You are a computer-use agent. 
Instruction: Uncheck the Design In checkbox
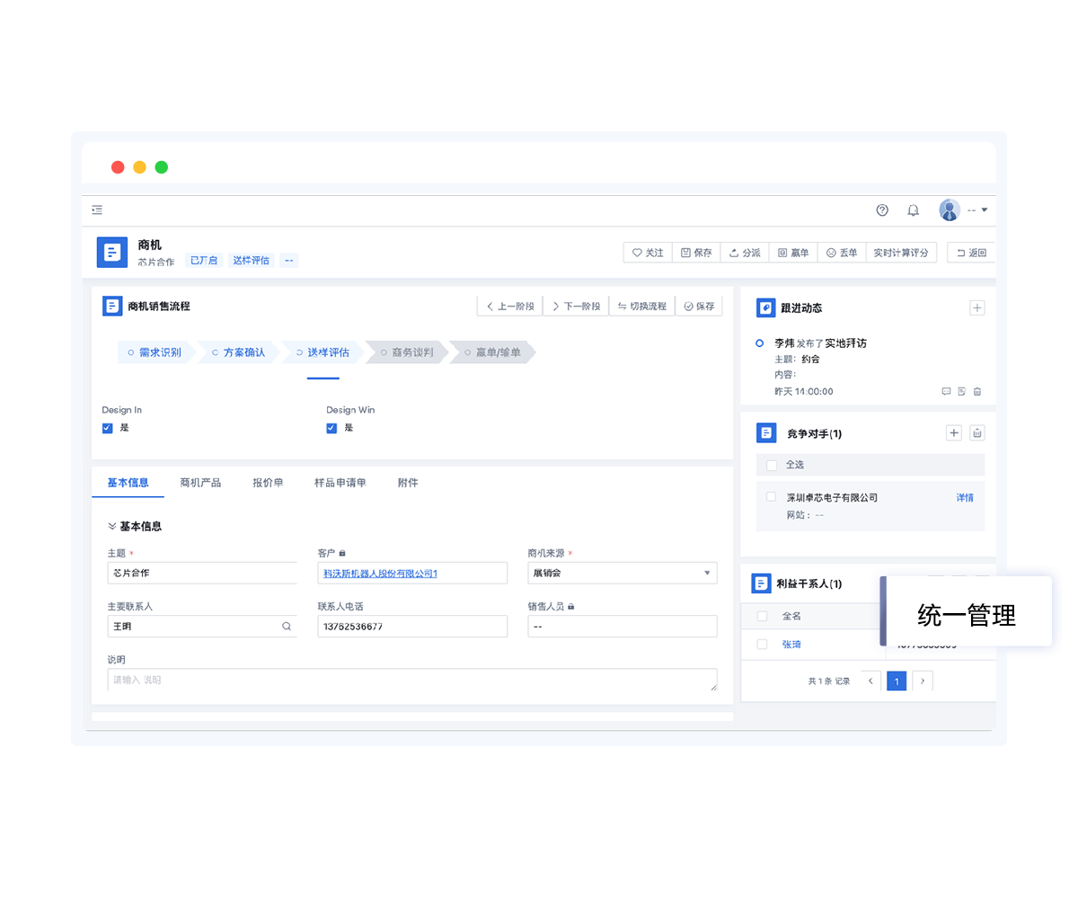point(108,428)
